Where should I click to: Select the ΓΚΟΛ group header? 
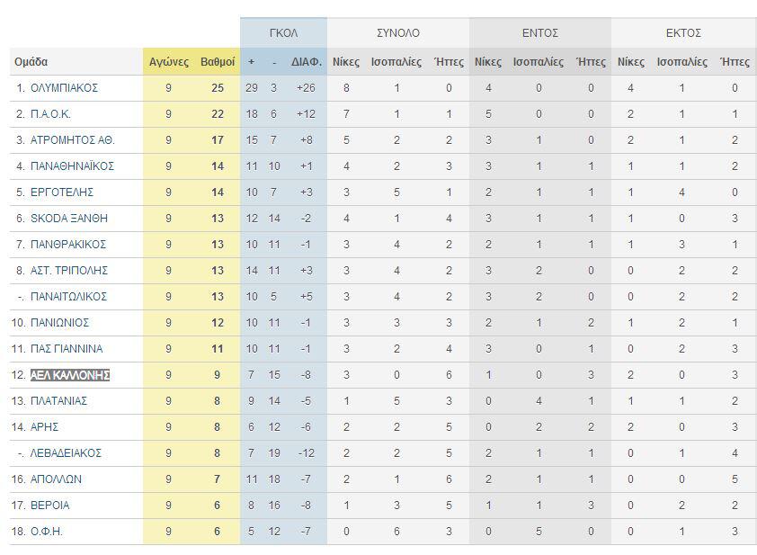coord(283,33)
